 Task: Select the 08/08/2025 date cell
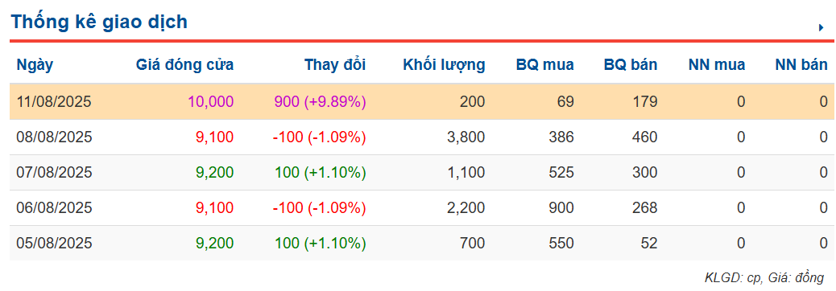tap(55, 137)
